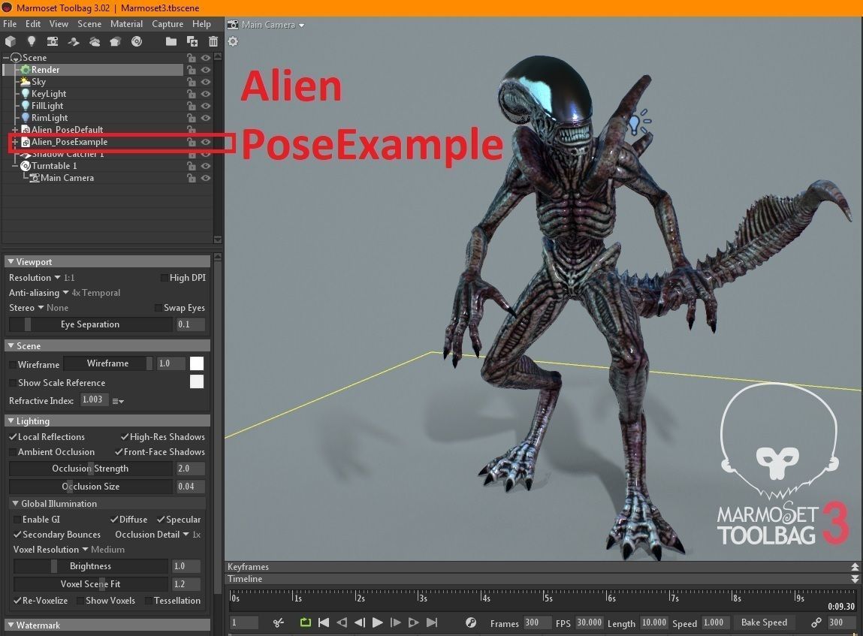This screenshot has height=636, width=863.
Task: Select the Render item in scene tree
Action: (x=94, y=70)
